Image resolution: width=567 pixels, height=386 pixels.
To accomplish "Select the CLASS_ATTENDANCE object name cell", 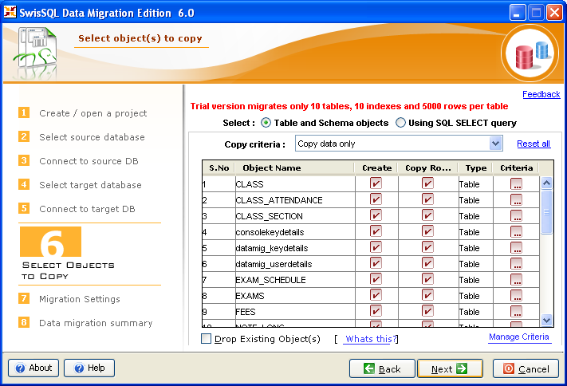I will tap(295, 200).
